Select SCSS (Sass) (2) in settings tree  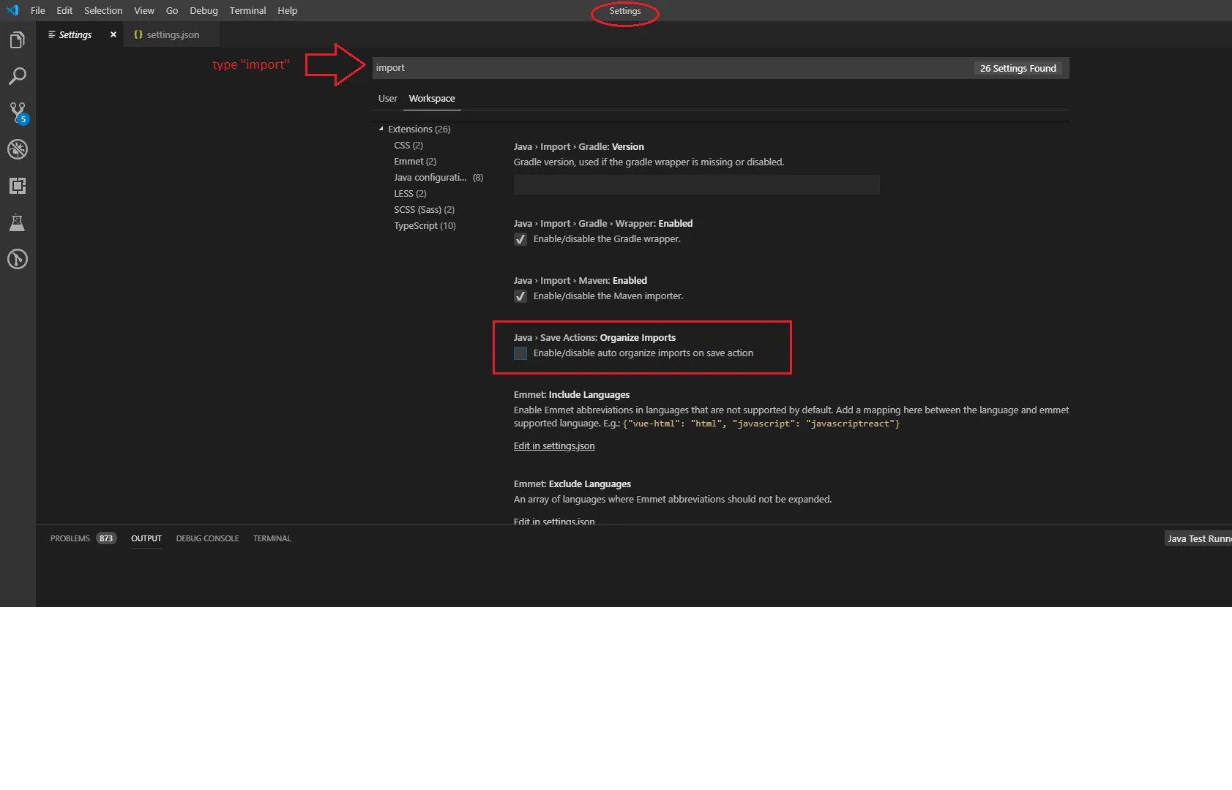tap(425, 209)
